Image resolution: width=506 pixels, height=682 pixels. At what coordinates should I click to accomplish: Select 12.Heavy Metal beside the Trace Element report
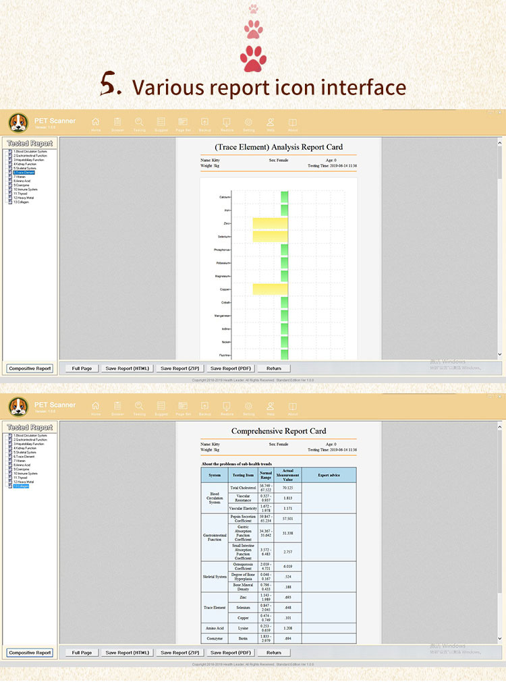(x=24, y=198)
